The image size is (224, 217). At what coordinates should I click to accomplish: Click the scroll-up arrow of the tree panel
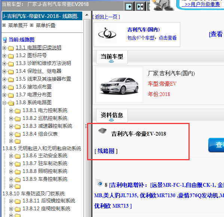coord(87,15)
